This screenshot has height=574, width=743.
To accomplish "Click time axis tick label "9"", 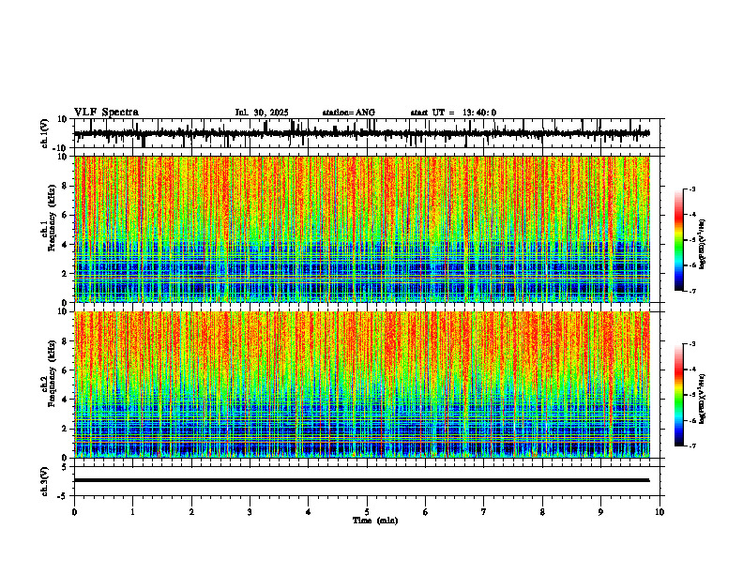I will pos(600,512).
